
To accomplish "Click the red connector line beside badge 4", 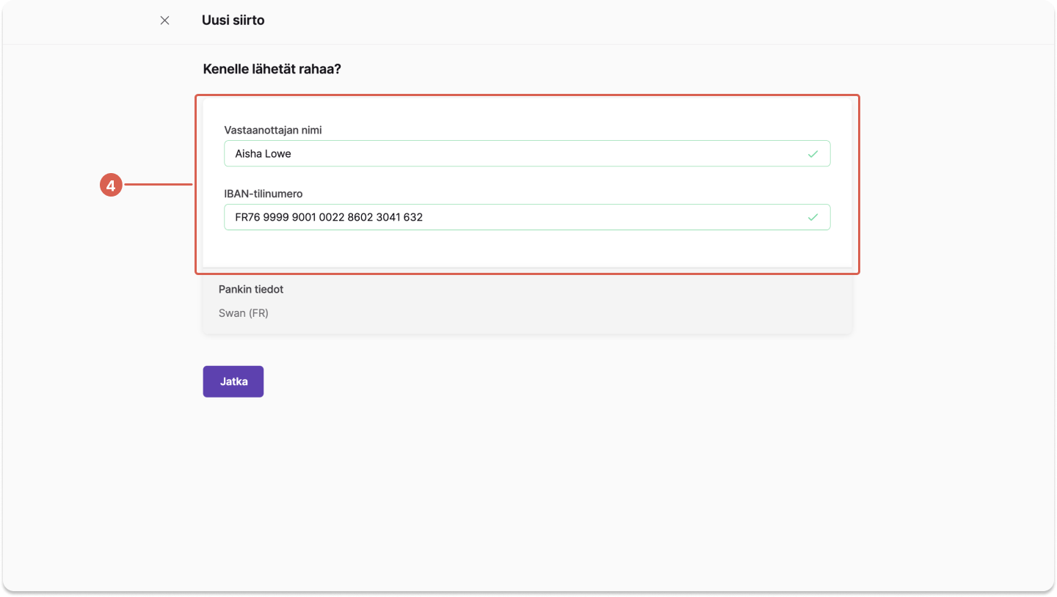I will click(158, 186).
